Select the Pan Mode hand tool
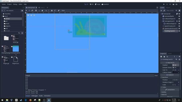The height and width of the screenshot is (102, 182). (42, 10)
